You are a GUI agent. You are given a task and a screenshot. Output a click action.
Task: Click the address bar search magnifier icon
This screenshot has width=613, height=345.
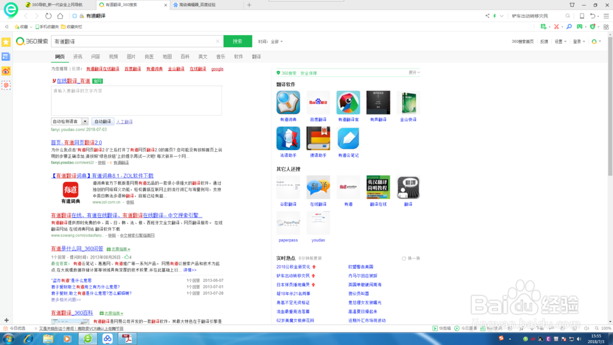click(x=568, y=16)
